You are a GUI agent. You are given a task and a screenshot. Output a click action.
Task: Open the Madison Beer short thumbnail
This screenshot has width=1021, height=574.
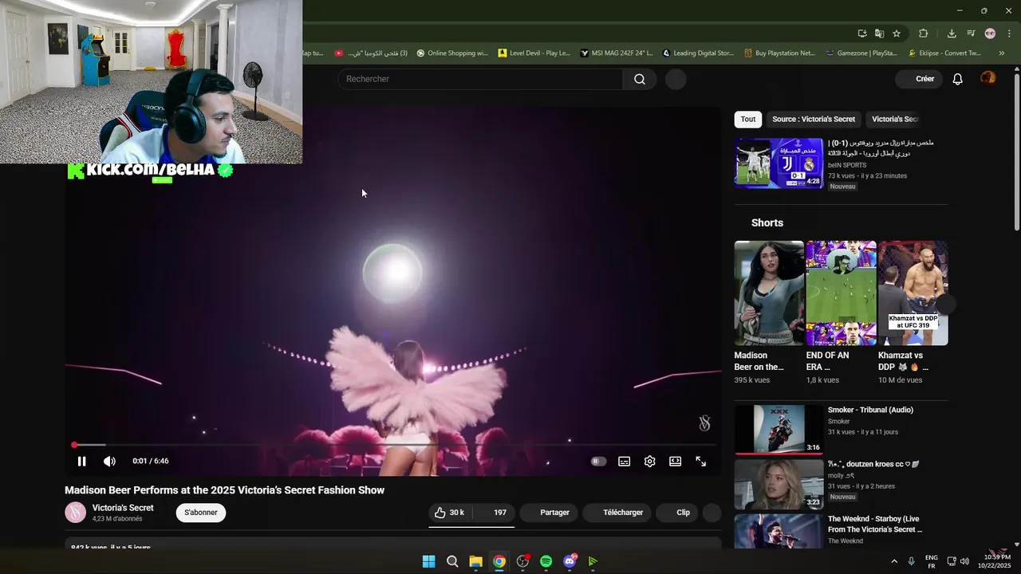click(769, 293)
